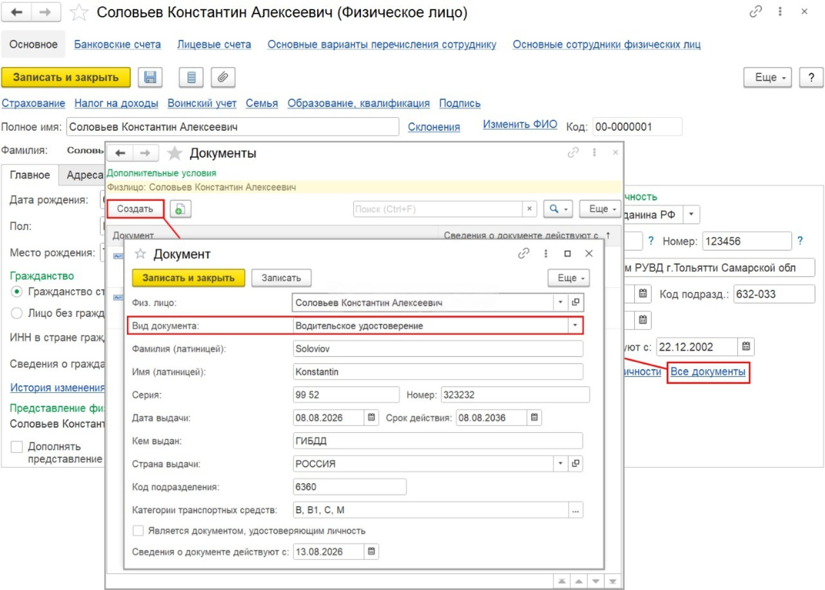Image resolution: width=825 pixels, height=590 pixels.
Task: Star the Документ dialog as favorite
Action: 140,253
